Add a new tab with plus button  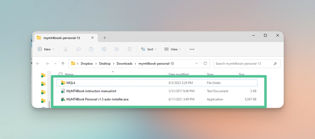pyautogui.click(x=105, y=38)
